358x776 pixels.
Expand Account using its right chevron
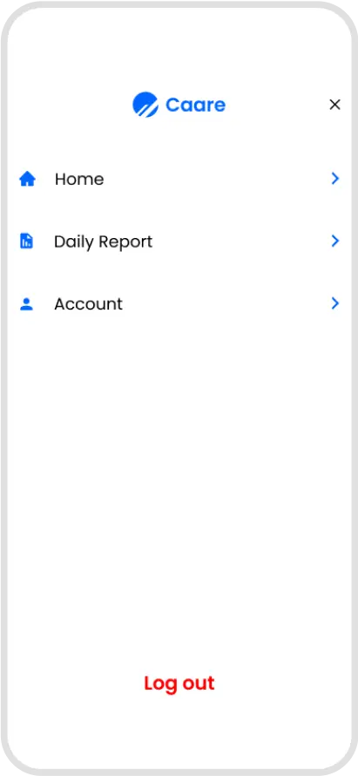click(335, 303)
